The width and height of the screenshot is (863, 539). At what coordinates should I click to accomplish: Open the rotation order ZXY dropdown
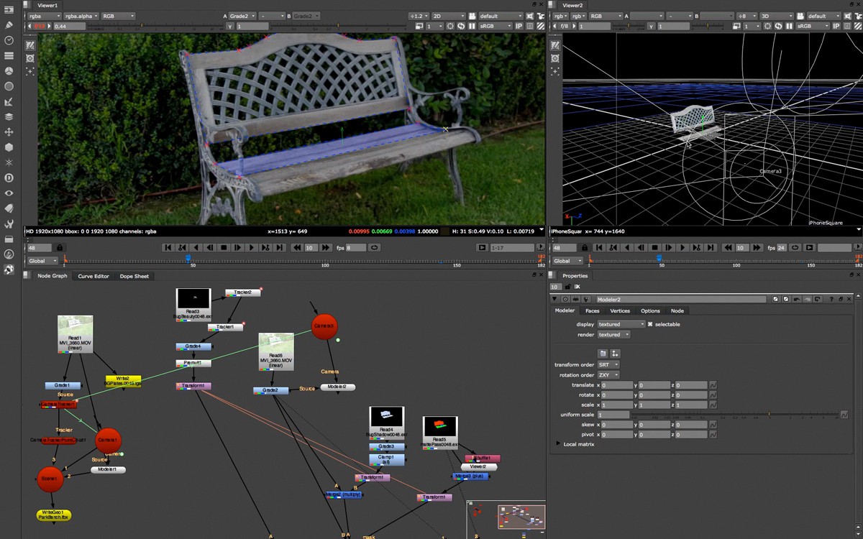(x=608, y=375)
